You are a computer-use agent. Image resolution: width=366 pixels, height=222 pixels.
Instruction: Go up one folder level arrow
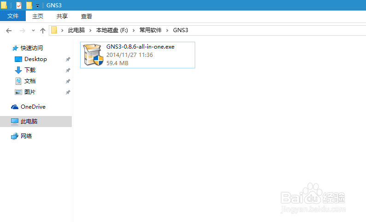43,31
